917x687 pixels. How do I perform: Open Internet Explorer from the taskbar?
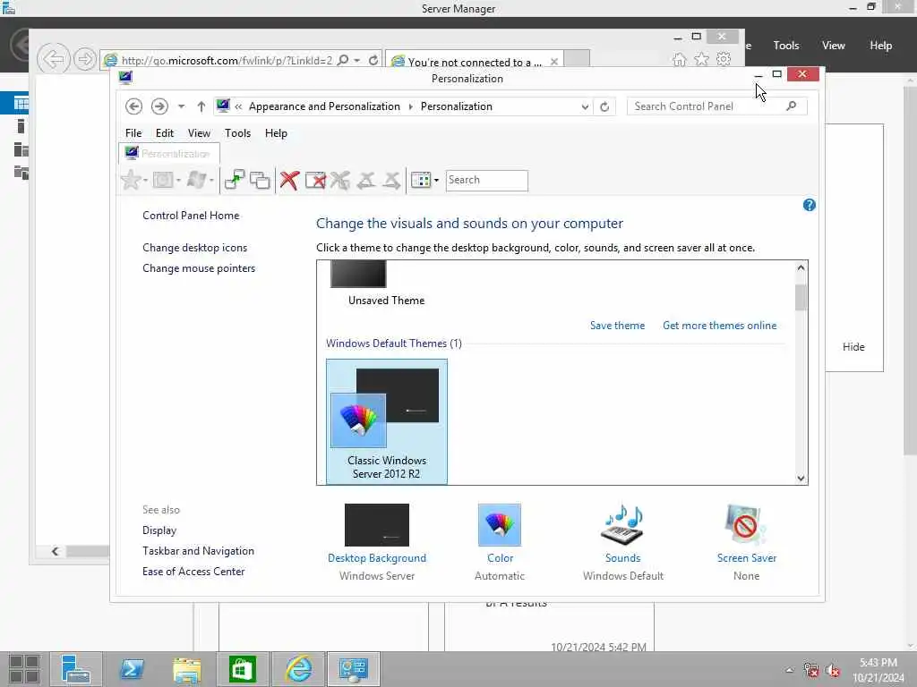[298, 669]
